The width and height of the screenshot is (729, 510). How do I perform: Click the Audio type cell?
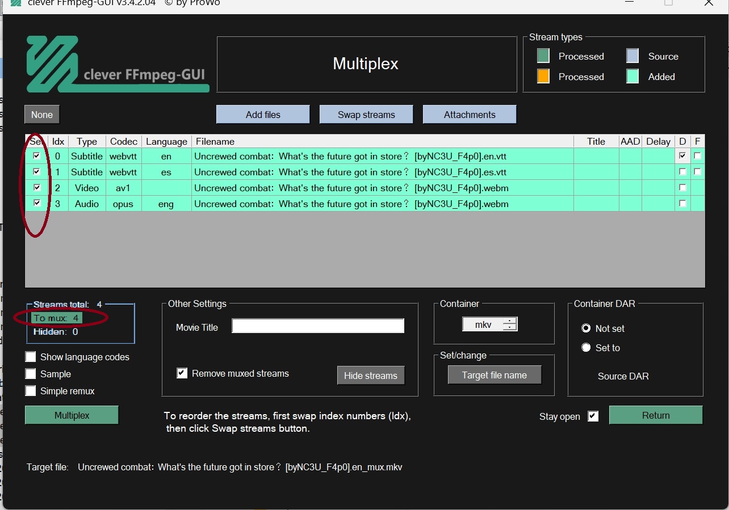tap(87, 204)
